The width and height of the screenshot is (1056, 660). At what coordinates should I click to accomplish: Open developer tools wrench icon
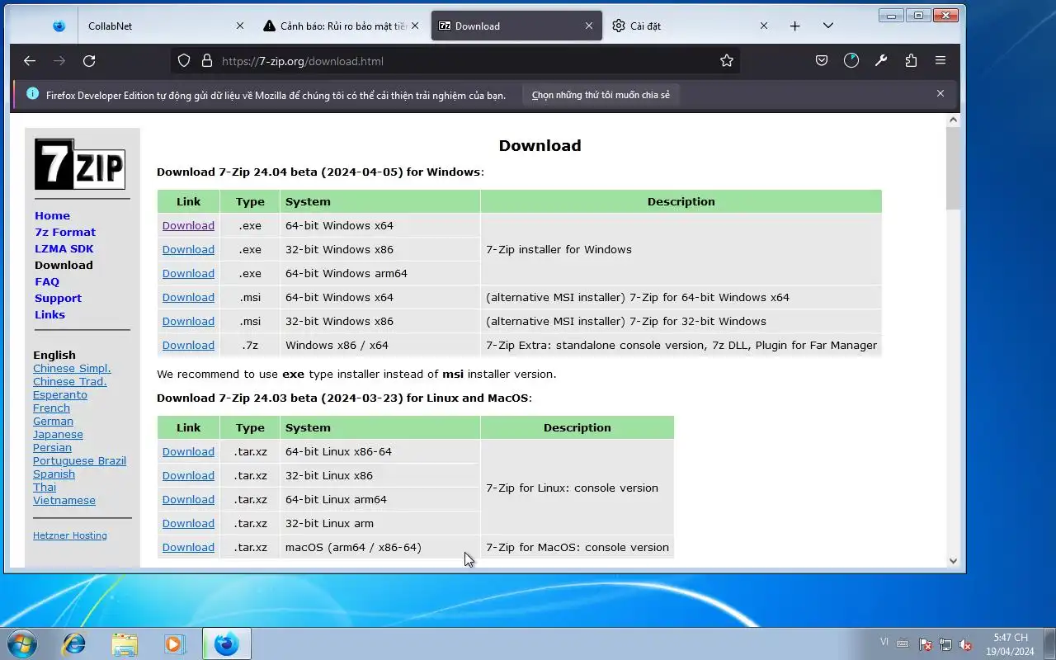(x=881, y=61)
